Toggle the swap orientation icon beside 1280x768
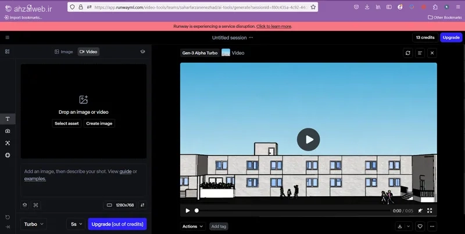The height and width of the screenshot is (234, 465). (x=142, y=205)
